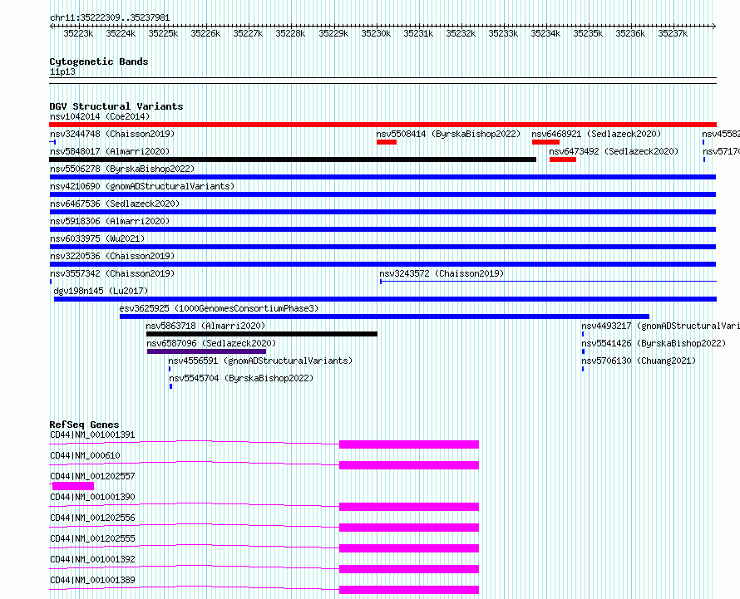Image resolution: width=740 pixels, height=599 pixels.
Task: Open nsv3220536 (Chaisson2019) label
Action: (x=112, y=256)
